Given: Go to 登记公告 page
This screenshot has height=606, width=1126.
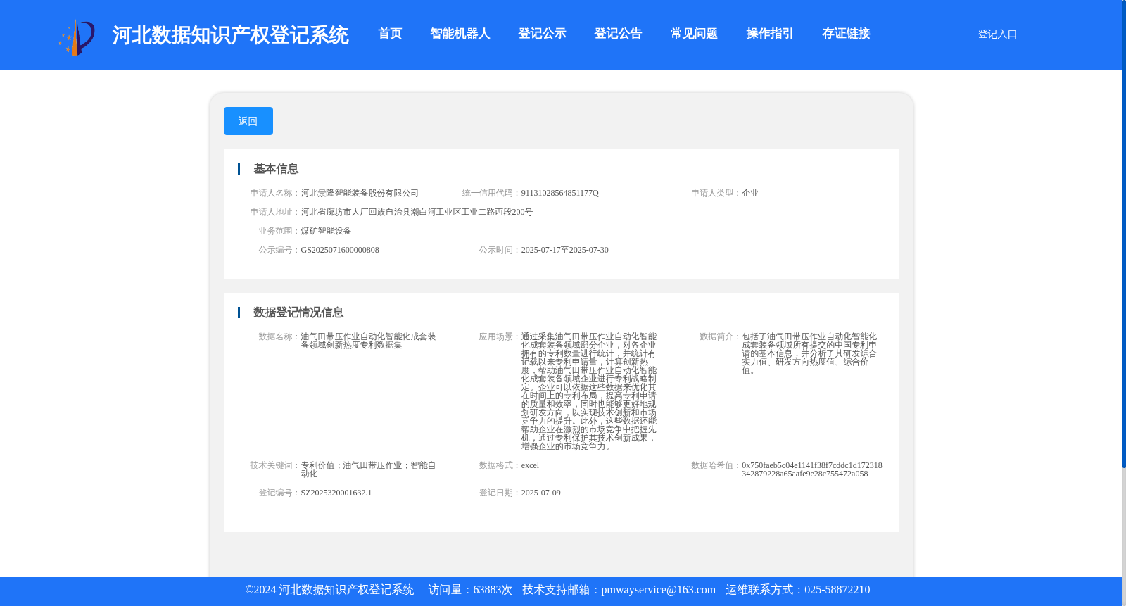Looking at the screenshot, I should click(x=618, y=34).
